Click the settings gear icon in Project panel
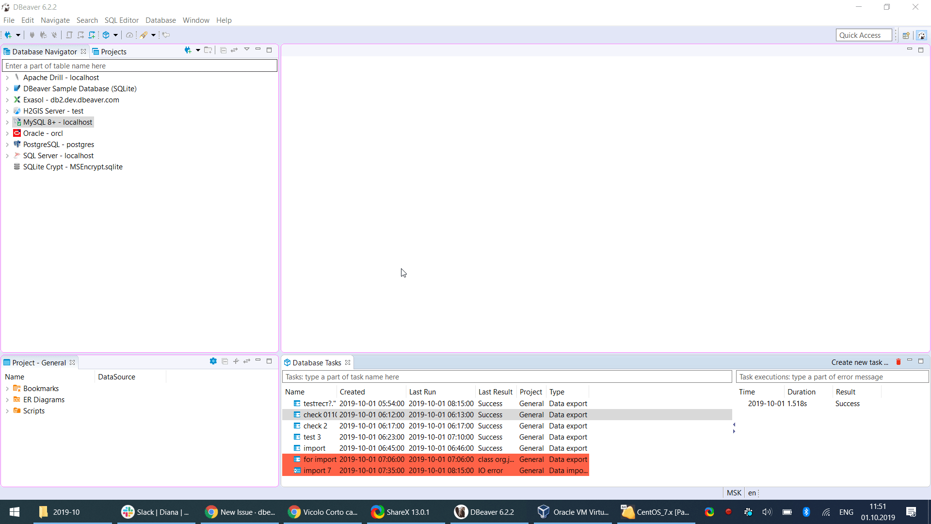The image size is (931, 524). click(213, 361)
